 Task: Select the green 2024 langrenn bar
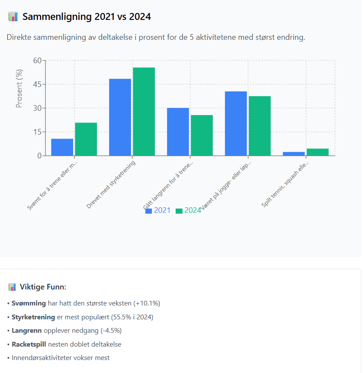[x=202, y=135]
